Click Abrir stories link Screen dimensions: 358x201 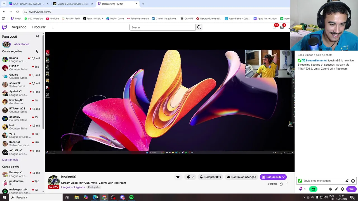coord(22,44)
